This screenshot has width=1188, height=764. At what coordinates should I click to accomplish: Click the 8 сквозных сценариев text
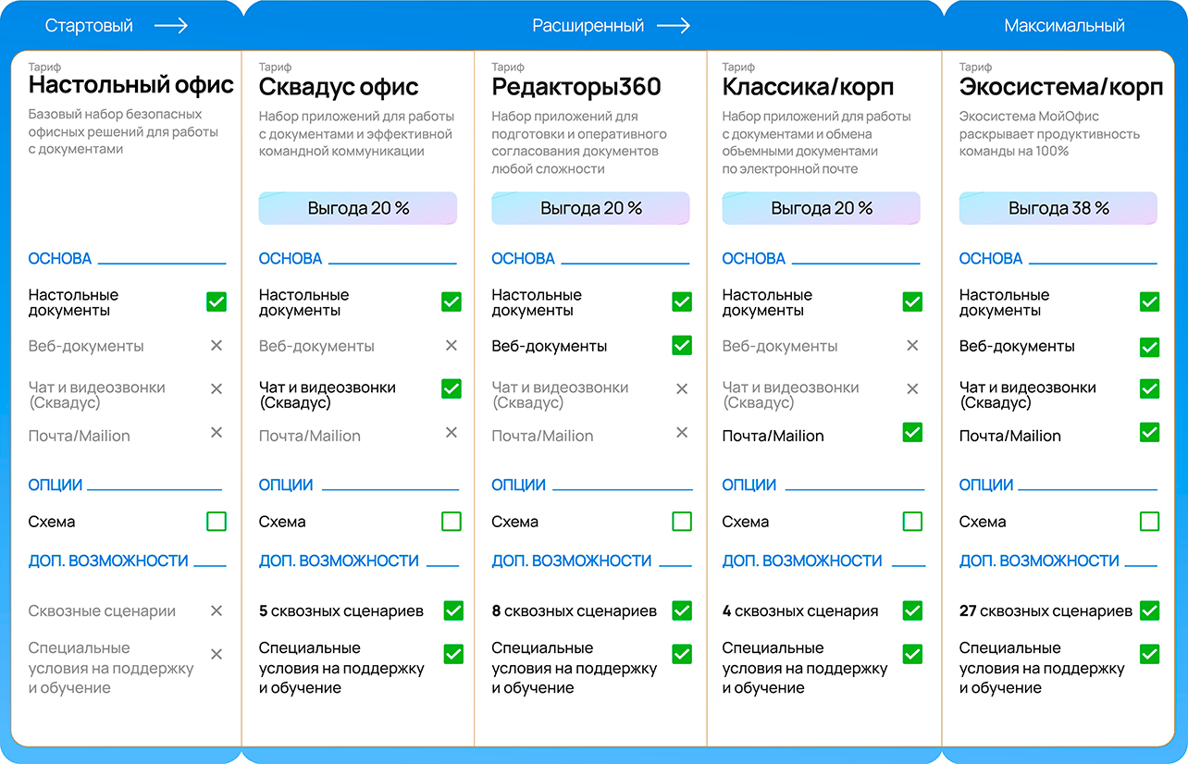574,611
